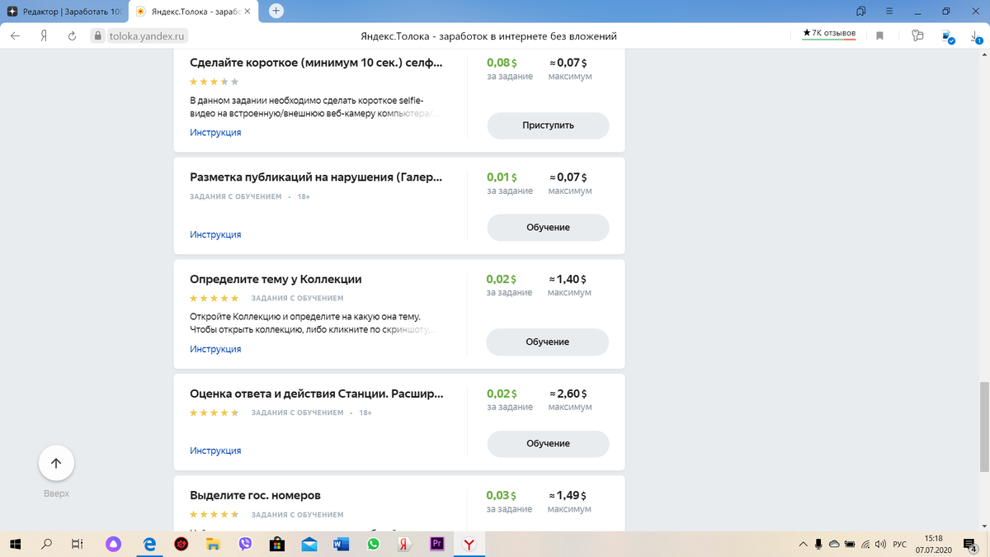This screenshot has height=557, width=990.
Task: Open Инструкция for Определите тему у Коллекции
Action: point(215,349)
